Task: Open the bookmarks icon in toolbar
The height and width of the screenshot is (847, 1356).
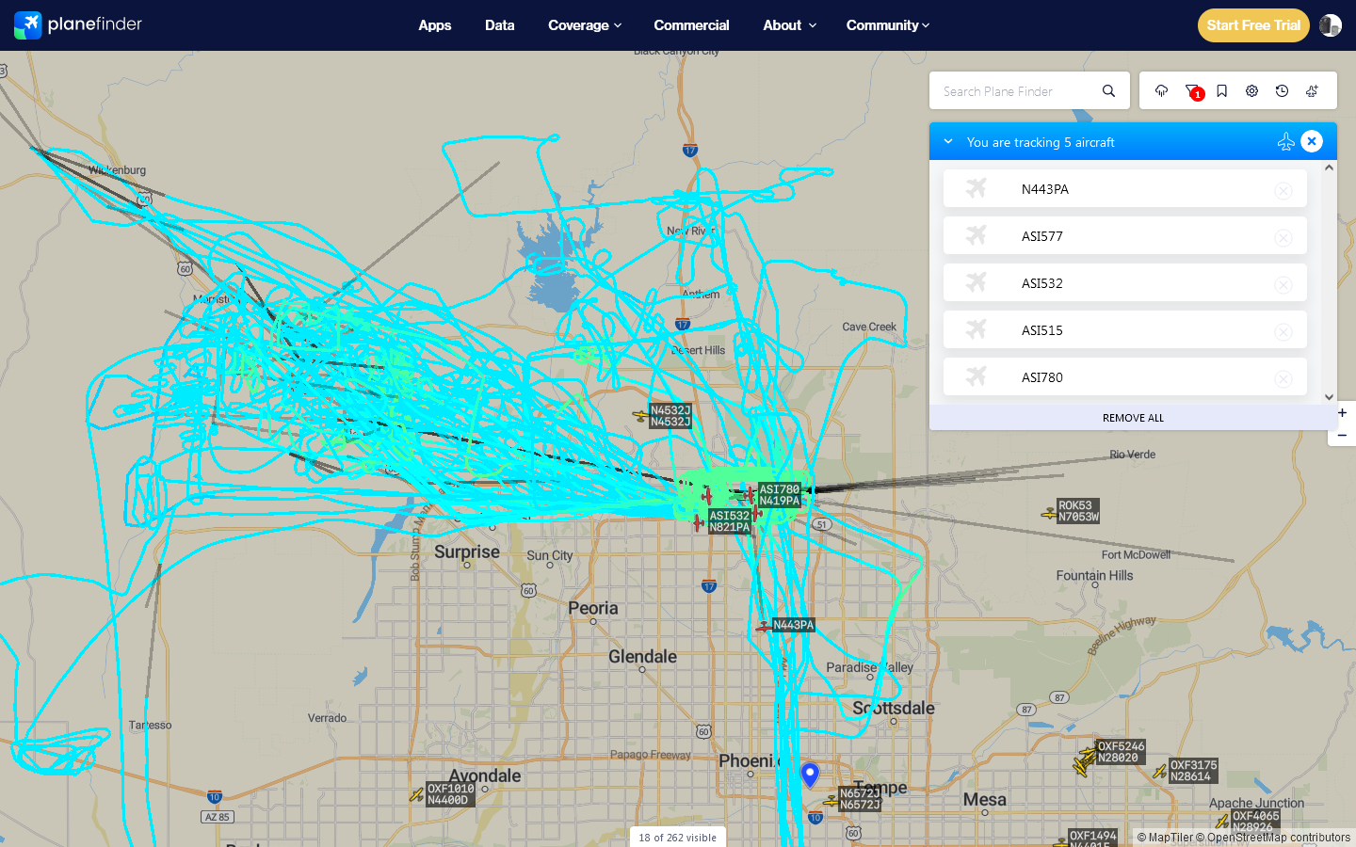Action: 1221,91
